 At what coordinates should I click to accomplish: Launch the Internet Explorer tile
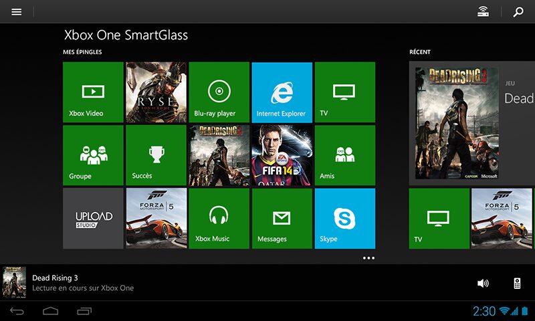point(282,92)
